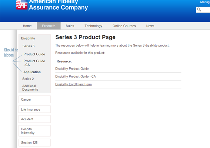Screen dimensions: 210x148
Task: Expand the Life Insurance category
Action: 34,109
